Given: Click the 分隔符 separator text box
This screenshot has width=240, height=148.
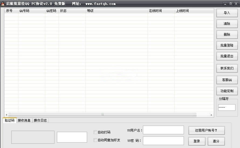Looking at the screenshot, I should 227,107.
